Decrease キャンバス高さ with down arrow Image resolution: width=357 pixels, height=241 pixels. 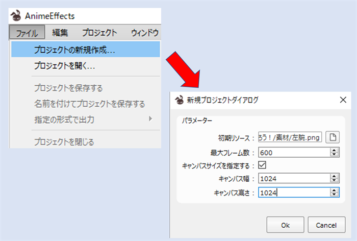point(334,195)
